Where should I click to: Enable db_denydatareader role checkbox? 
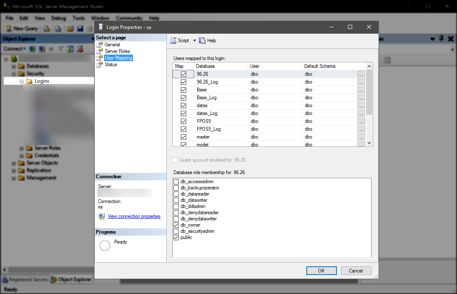176,213
